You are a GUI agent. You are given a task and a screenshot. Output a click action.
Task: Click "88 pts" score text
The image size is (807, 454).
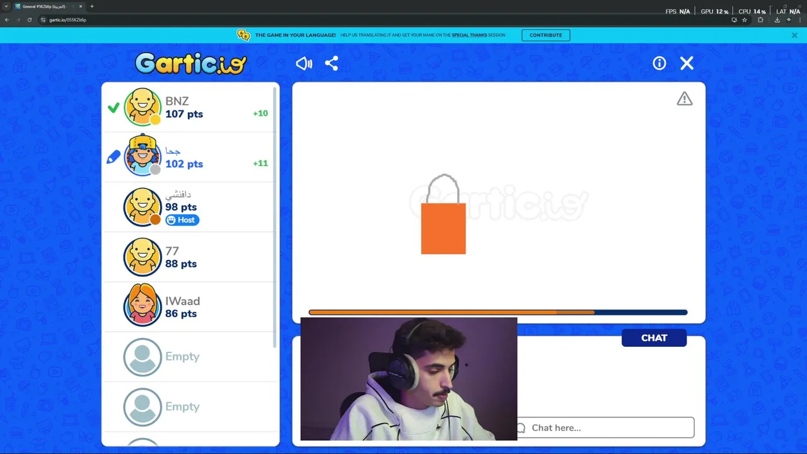point(181,264)
